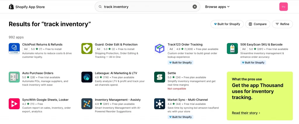
Task: Open the Compare button
Action: [258, 24]
